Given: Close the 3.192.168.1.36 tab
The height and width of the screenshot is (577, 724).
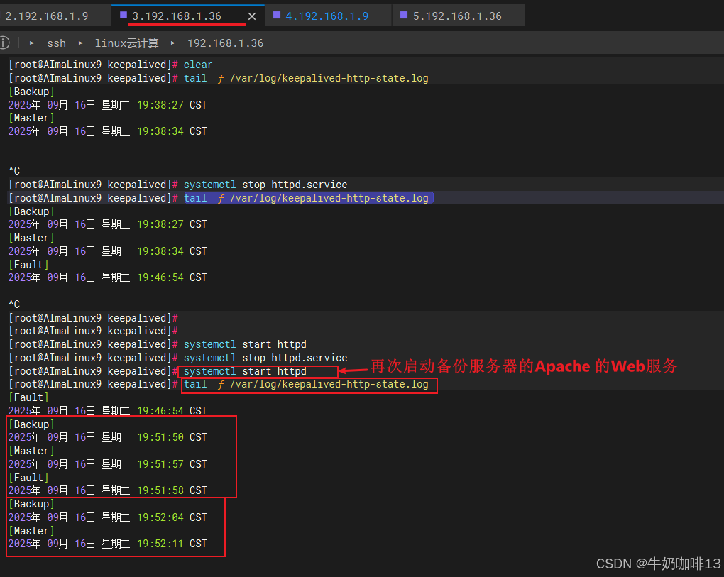Looking at the screenshot, I should [x=252, y=16].
